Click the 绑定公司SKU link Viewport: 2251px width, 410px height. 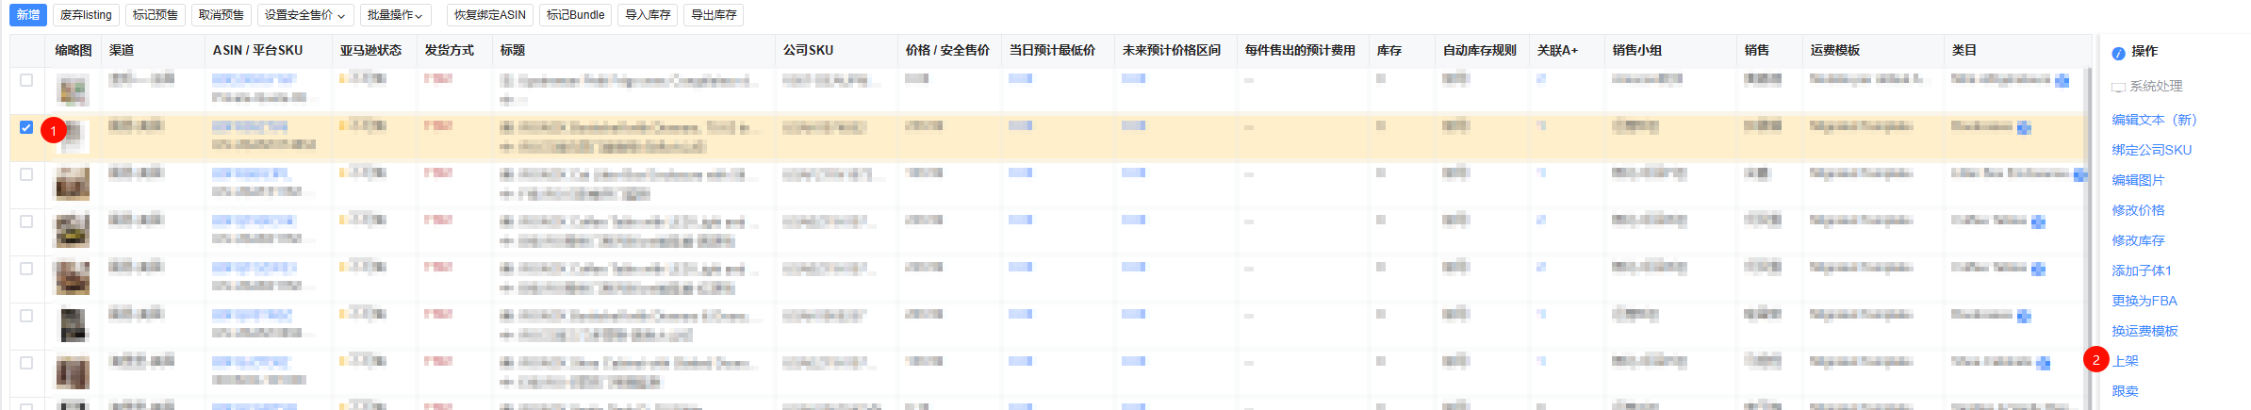click(x=2151, y=150)
